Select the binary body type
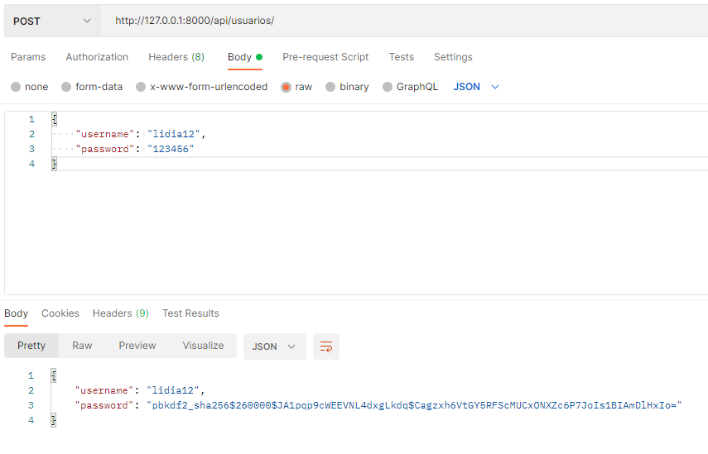708x454 pixels. (347, 87)
